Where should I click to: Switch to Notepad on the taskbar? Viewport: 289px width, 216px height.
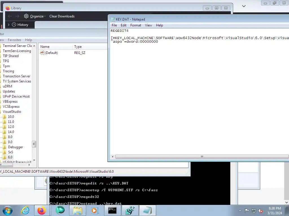pyautogui.click(x=147, y=210)
